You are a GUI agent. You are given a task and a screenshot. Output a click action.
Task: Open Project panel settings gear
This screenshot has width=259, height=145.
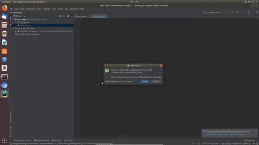click(x=68, y=16)
